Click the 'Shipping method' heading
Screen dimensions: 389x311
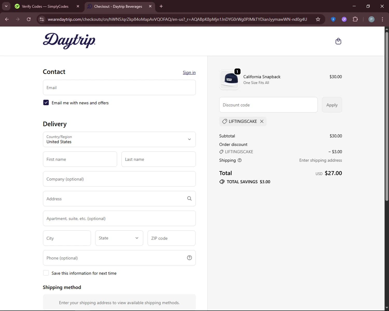(x=62, y=287)
